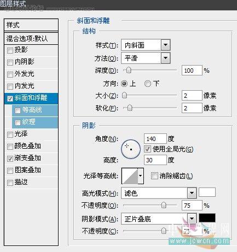Open the 等高线 sub-item settings
This screenshot has height=252, width=237.
click(35, 110)
